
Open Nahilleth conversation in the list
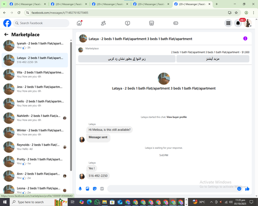click(x=35, y=118)
